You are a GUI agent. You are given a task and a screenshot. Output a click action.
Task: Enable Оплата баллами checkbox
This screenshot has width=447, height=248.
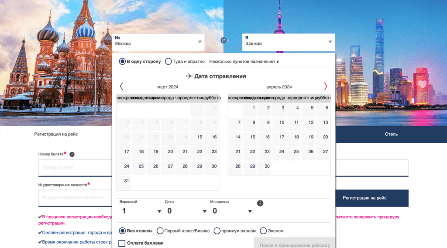(x=122, y=243)
